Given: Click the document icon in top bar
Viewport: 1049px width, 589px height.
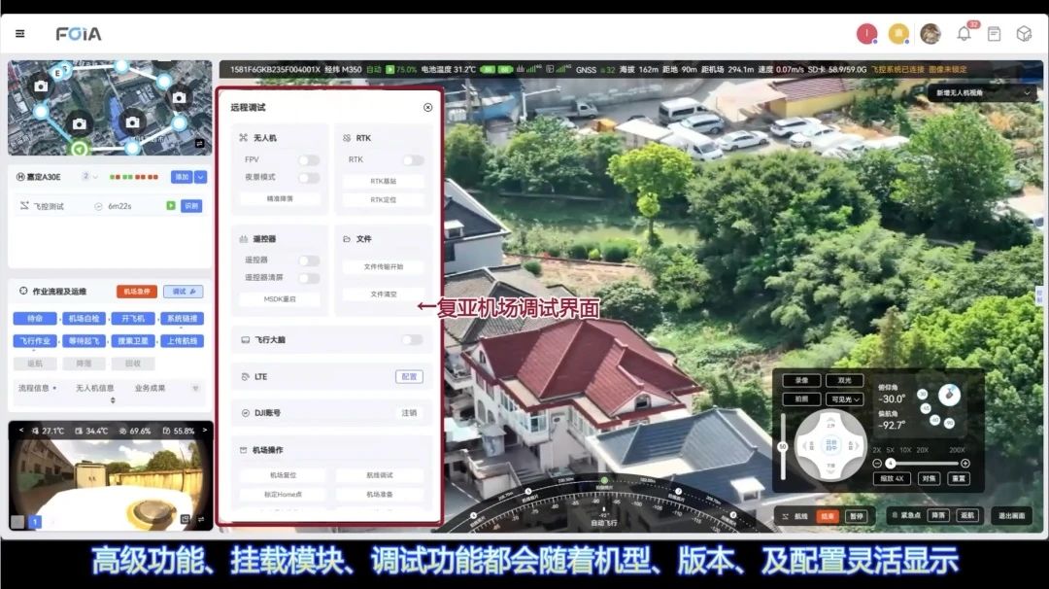Looking at the screenshot, I should click(x=994, y=34).
